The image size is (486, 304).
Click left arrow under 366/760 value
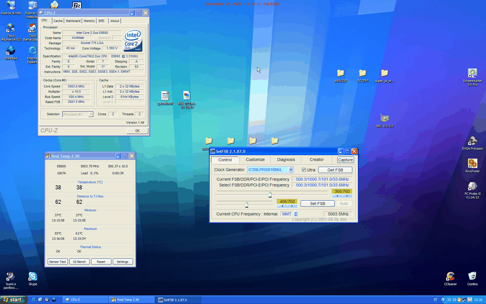[337, 196]
